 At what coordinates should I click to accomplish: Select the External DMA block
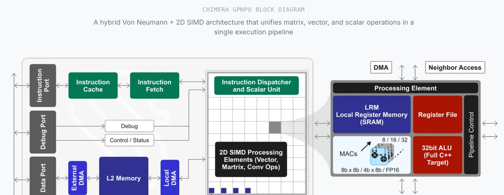(x=77, y=178)
